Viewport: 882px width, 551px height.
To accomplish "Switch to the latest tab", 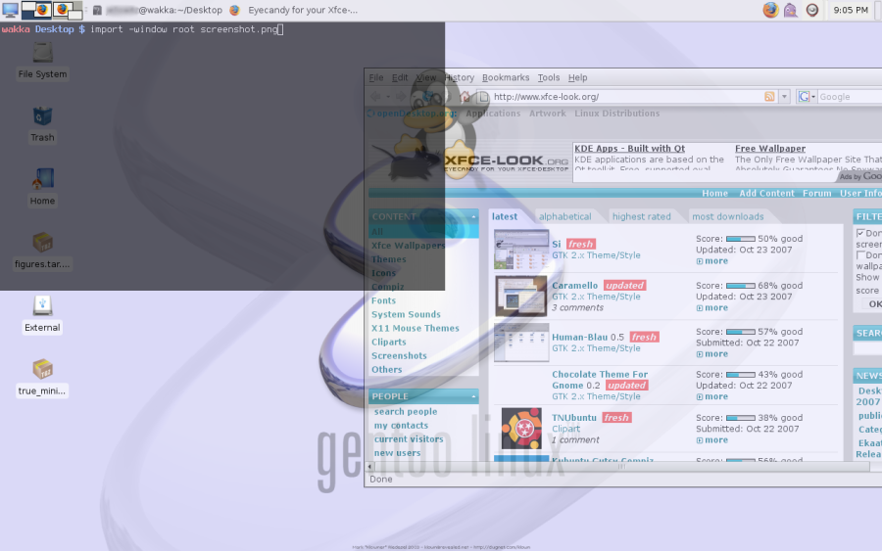I will 505,216.
